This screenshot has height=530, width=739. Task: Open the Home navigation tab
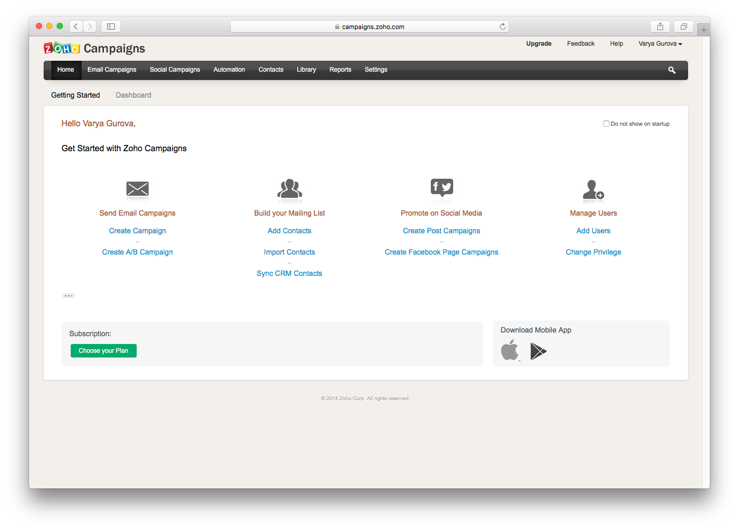point(65,70)
